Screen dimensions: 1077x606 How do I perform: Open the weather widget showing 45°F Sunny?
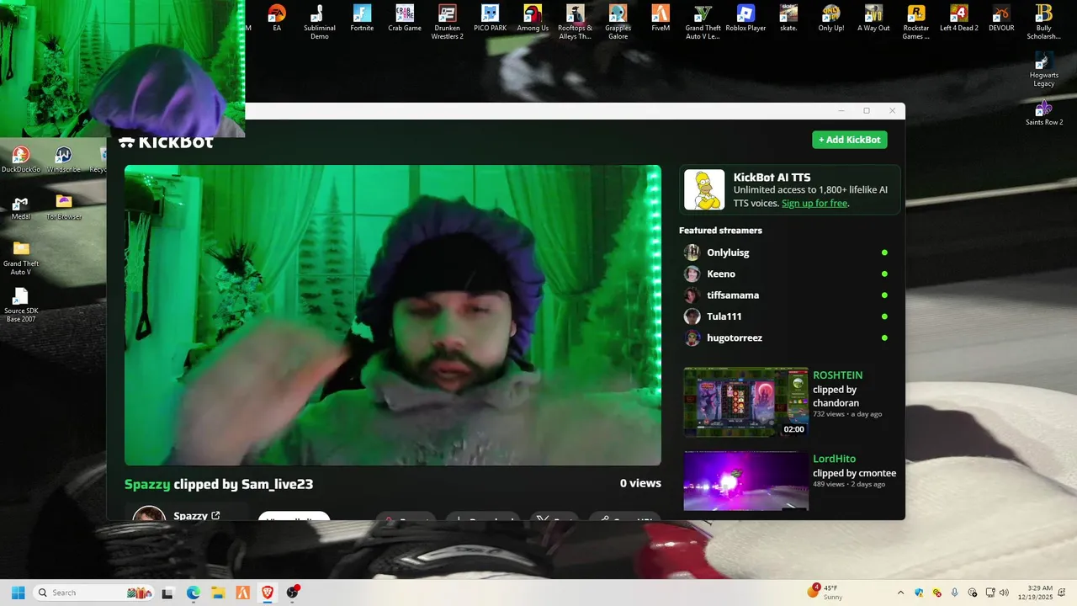[825, 593]
